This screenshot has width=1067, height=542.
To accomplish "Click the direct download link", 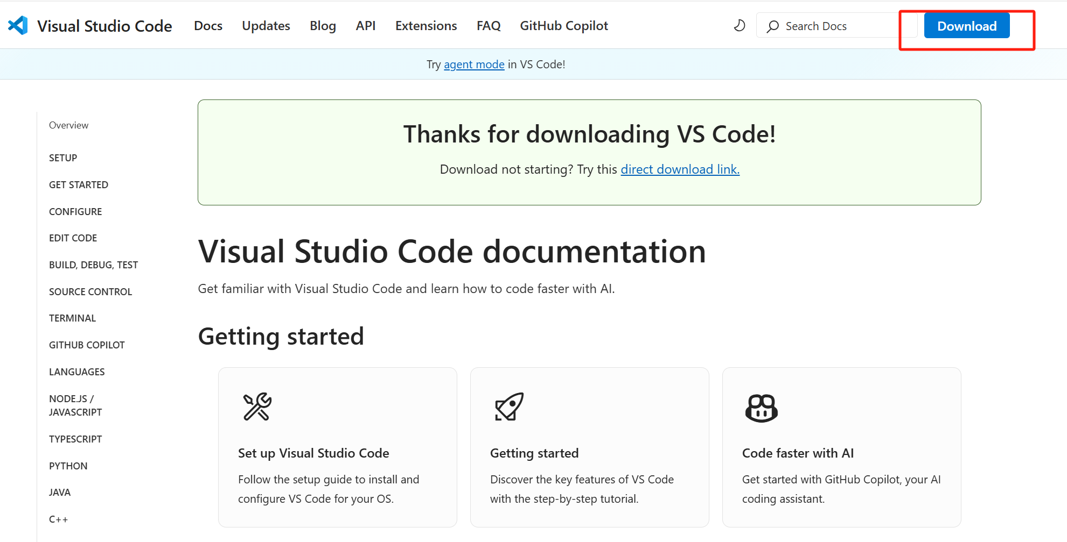I will click(680, 169).
